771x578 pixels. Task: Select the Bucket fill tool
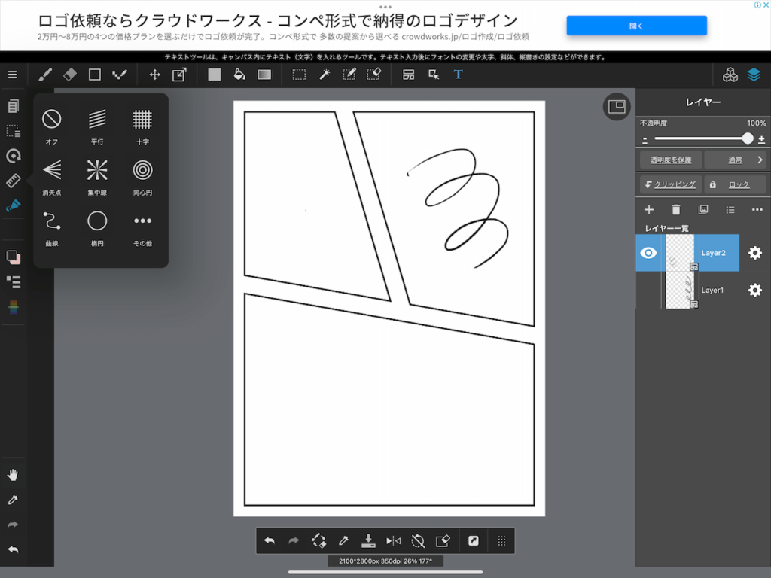pos(239,75)
